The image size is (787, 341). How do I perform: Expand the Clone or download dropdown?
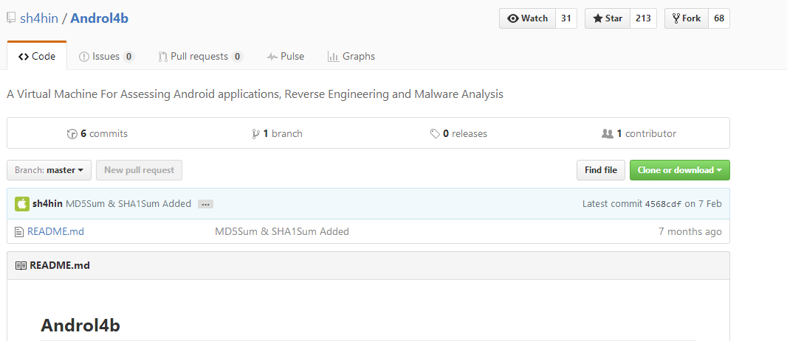click(x=680, y=170)
